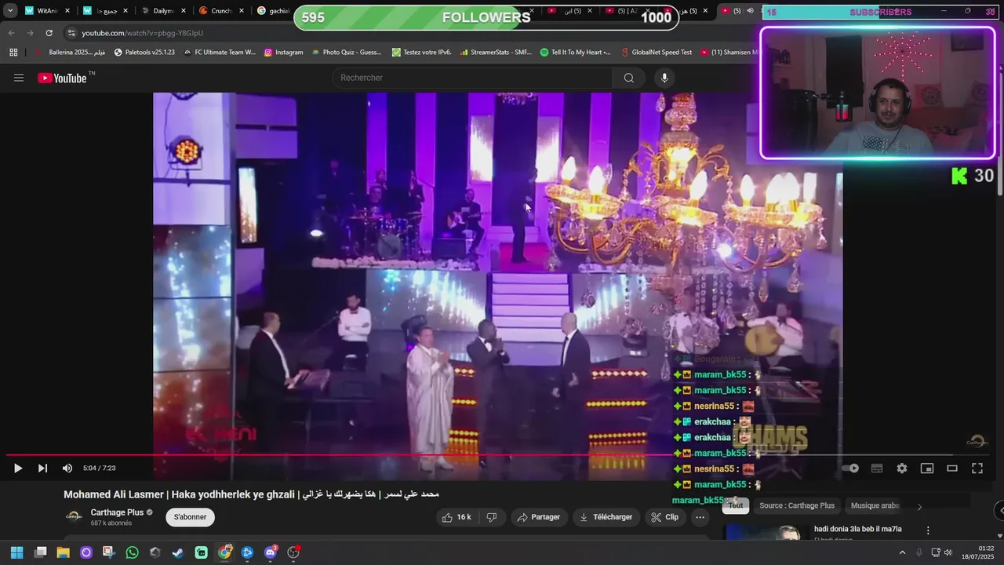Open the Paletools v25.1.23 bookmark
Image resolution: width=1004 pixels, height=565 pixels.
click(144, 53)
